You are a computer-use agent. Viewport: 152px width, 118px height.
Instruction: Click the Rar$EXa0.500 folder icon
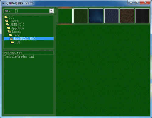point(11,39)
